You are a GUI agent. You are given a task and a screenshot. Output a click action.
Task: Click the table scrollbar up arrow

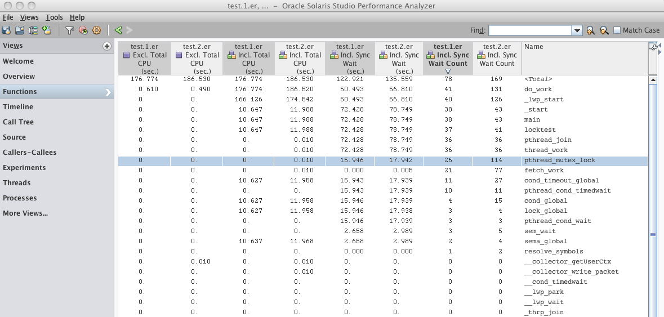[x=653, y=79]
